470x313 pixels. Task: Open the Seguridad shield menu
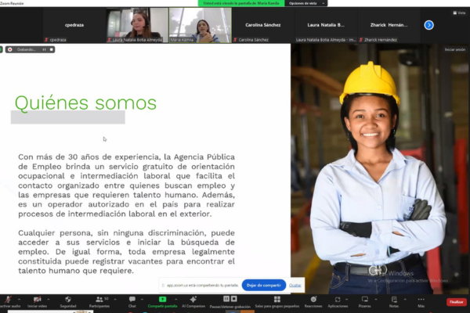pyautogui.click(x=68, y=301)
